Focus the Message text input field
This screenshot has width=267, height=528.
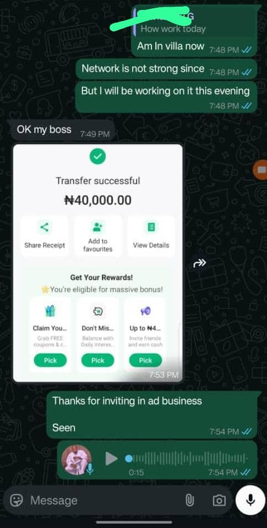click(x=104, y=500)
